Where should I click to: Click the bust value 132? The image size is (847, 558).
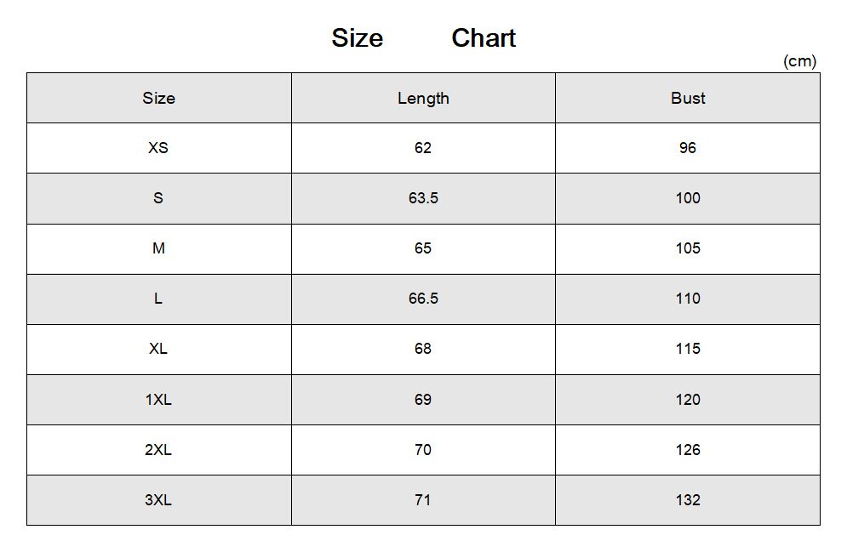tap(688, 500)
